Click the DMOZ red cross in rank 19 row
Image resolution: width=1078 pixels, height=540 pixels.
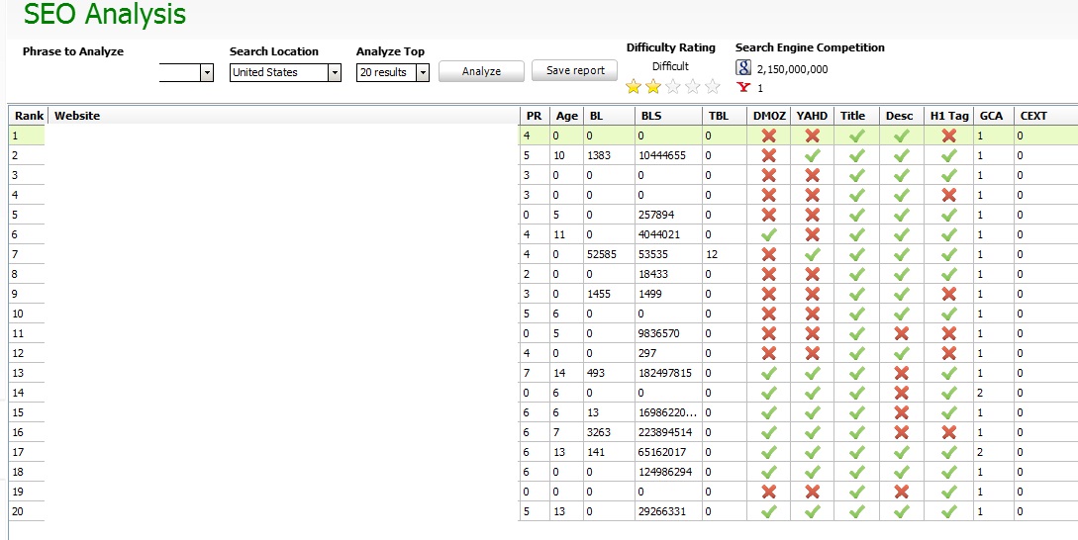(768, 492)
